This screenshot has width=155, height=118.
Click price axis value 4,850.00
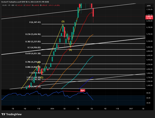point(150,51)
